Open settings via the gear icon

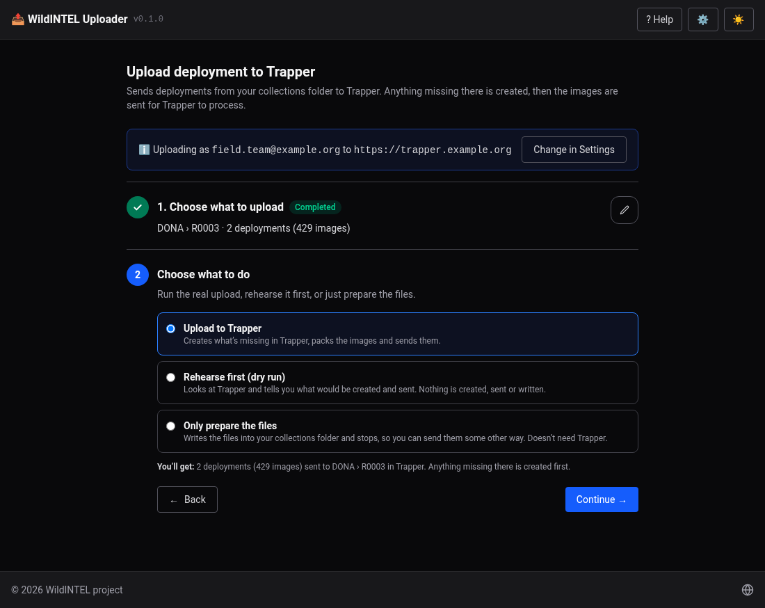pyautogui.click(x=702, y=19)
